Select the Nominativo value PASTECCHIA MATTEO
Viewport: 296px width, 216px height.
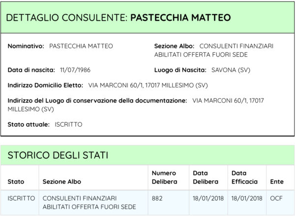click(81, 46)
